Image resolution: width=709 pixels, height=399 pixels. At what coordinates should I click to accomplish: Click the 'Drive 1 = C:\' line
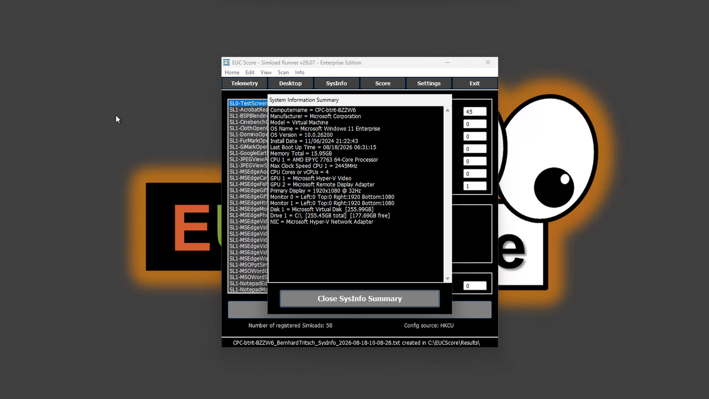[330, 215]
